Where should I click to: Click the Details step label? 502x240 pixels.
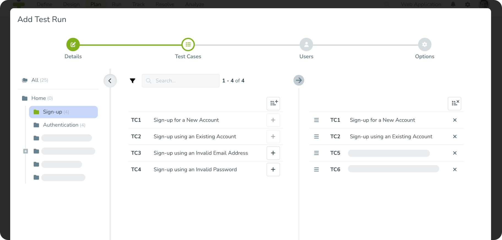pyautogui.click(x=73, y=56)
